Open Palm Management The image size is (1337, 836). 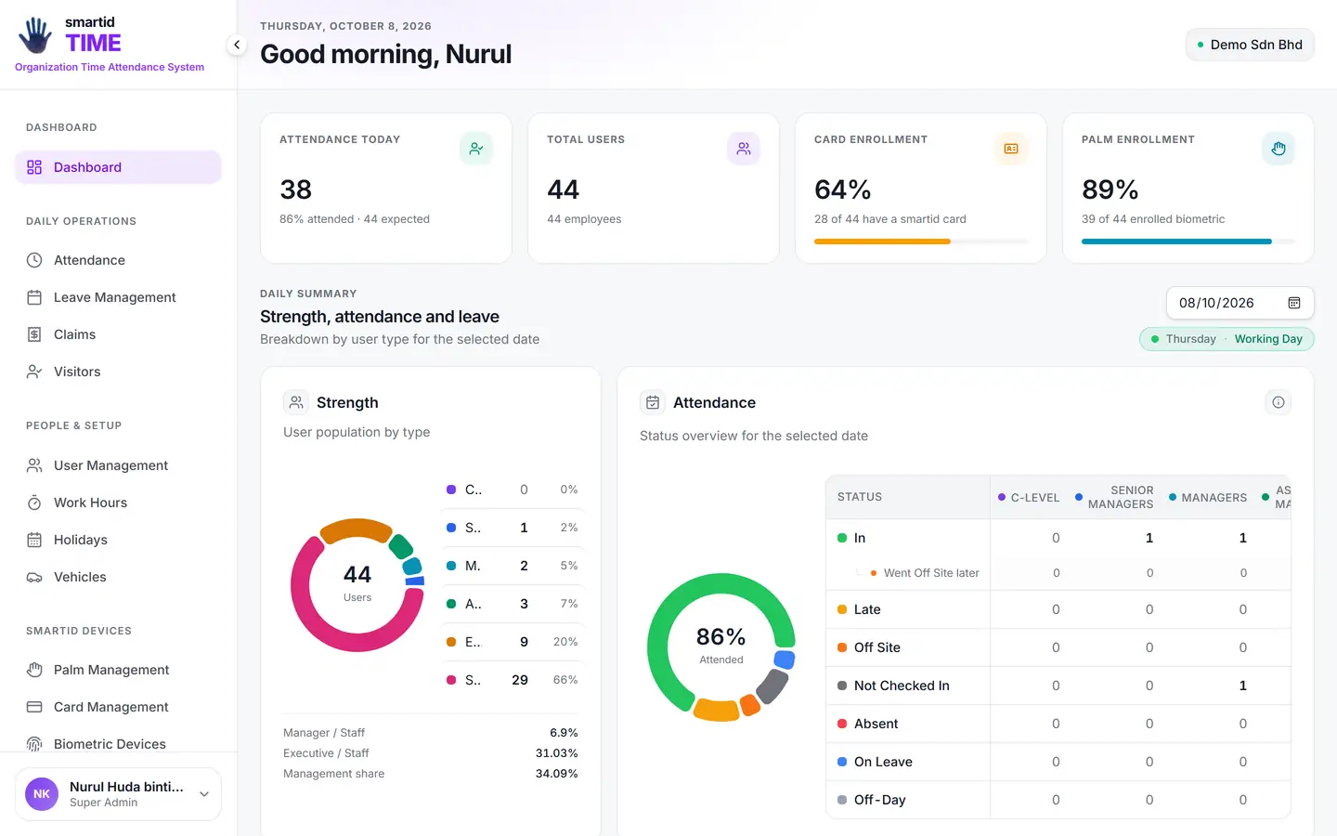coord(118,670)
